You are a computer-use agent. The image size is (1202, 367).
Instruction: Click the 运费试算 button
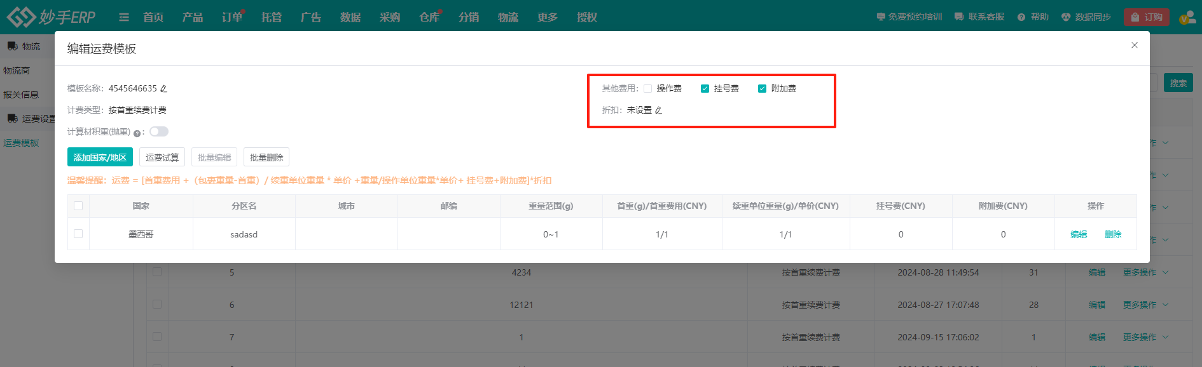click(x=162, y=157)
